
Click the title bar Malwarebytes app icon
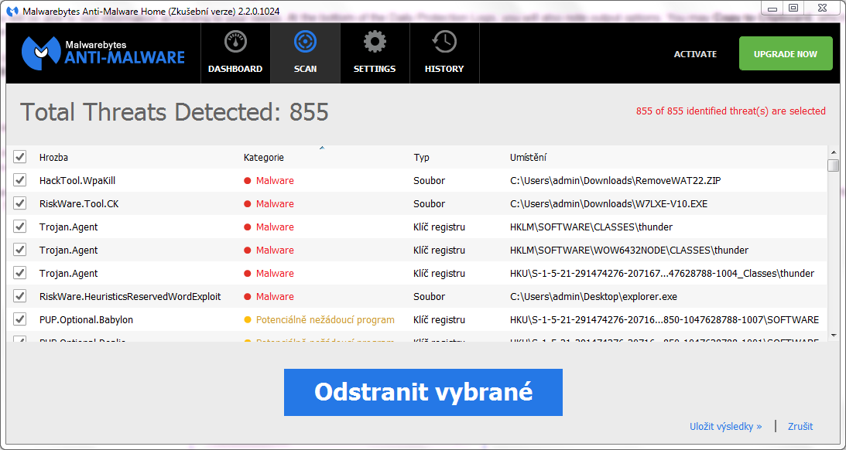[12, 12]
